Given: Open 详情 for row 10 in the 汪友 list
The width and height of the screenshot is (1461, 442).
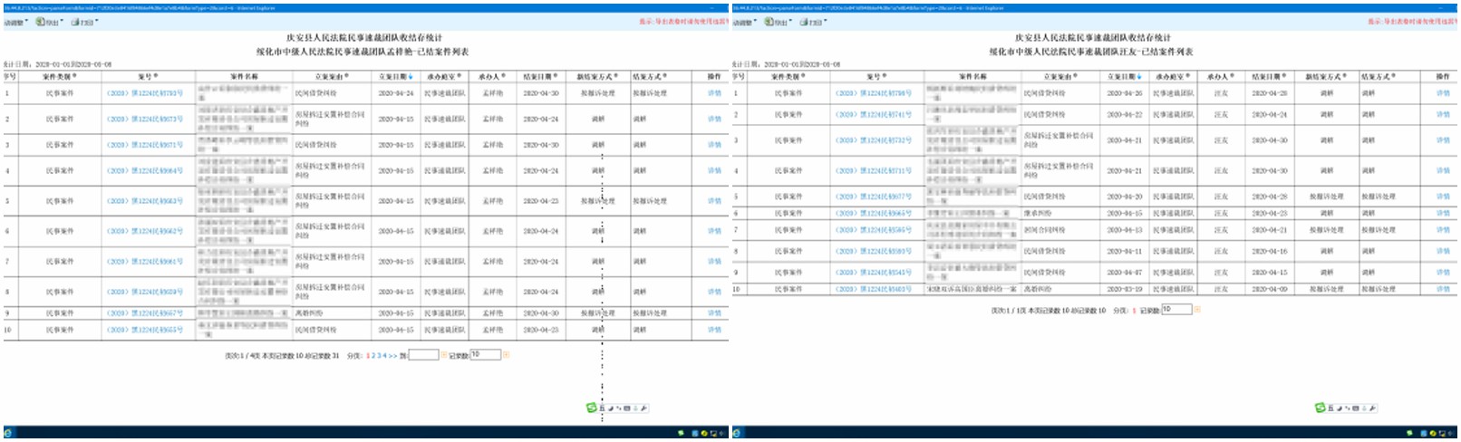Looking at the screenshot, I should point(1443,289).
